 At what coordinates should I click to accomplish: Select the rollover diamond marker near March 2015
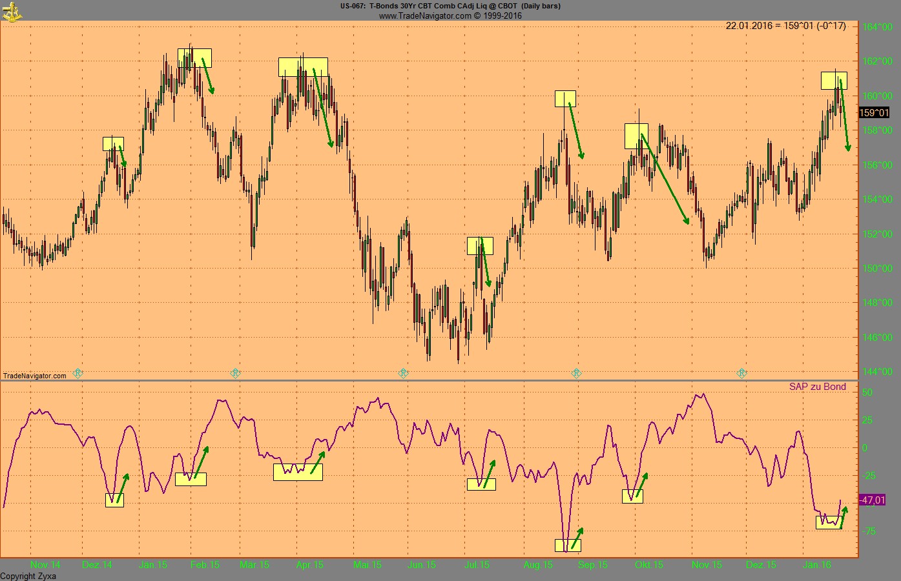pos(235,372)
